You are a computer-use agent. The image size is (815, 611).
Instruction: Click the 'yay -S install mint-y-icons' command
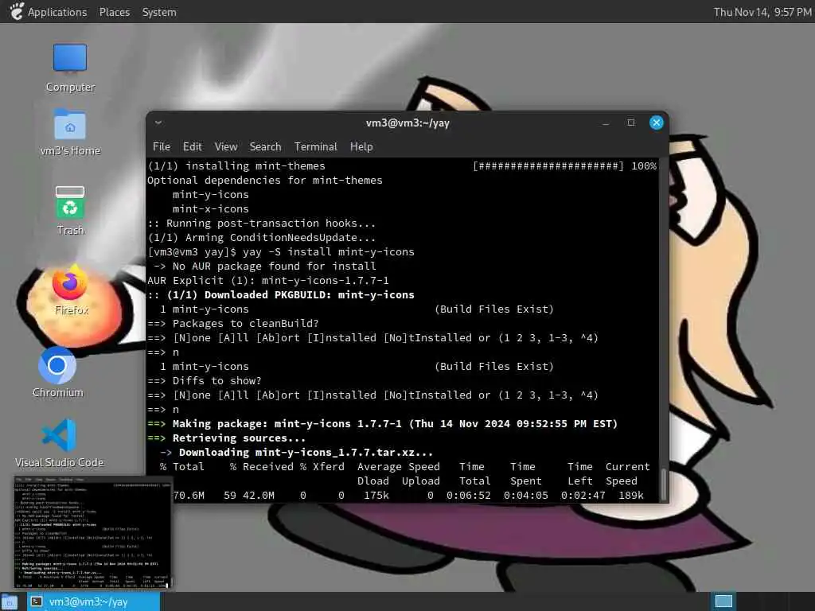pyautogui.click(x=329, y=252)
